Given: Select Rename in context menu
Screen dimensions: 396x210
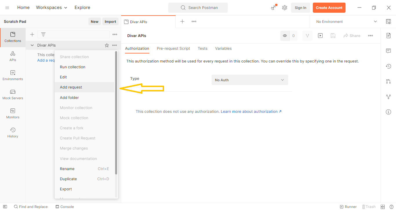Looking at the screenshot, I should point(85,169).
